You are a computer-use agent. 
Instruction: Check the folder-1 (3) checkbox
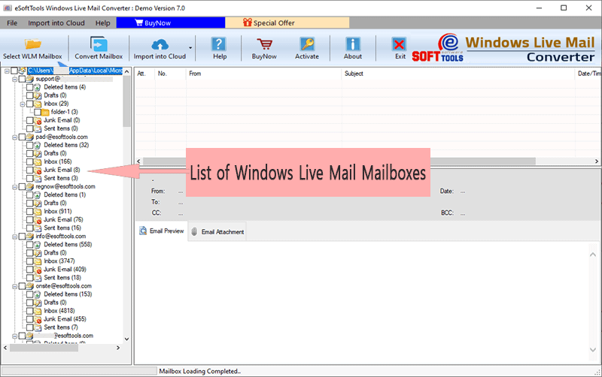(x=37, y=112)
